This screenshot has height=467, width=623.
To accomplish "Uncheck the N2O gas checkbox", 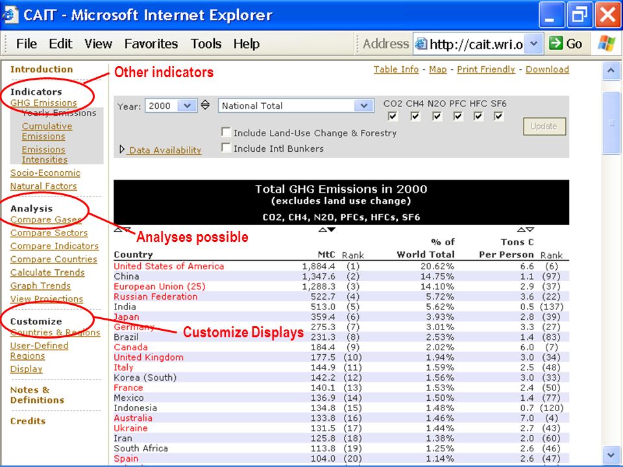I will (437, 116).
